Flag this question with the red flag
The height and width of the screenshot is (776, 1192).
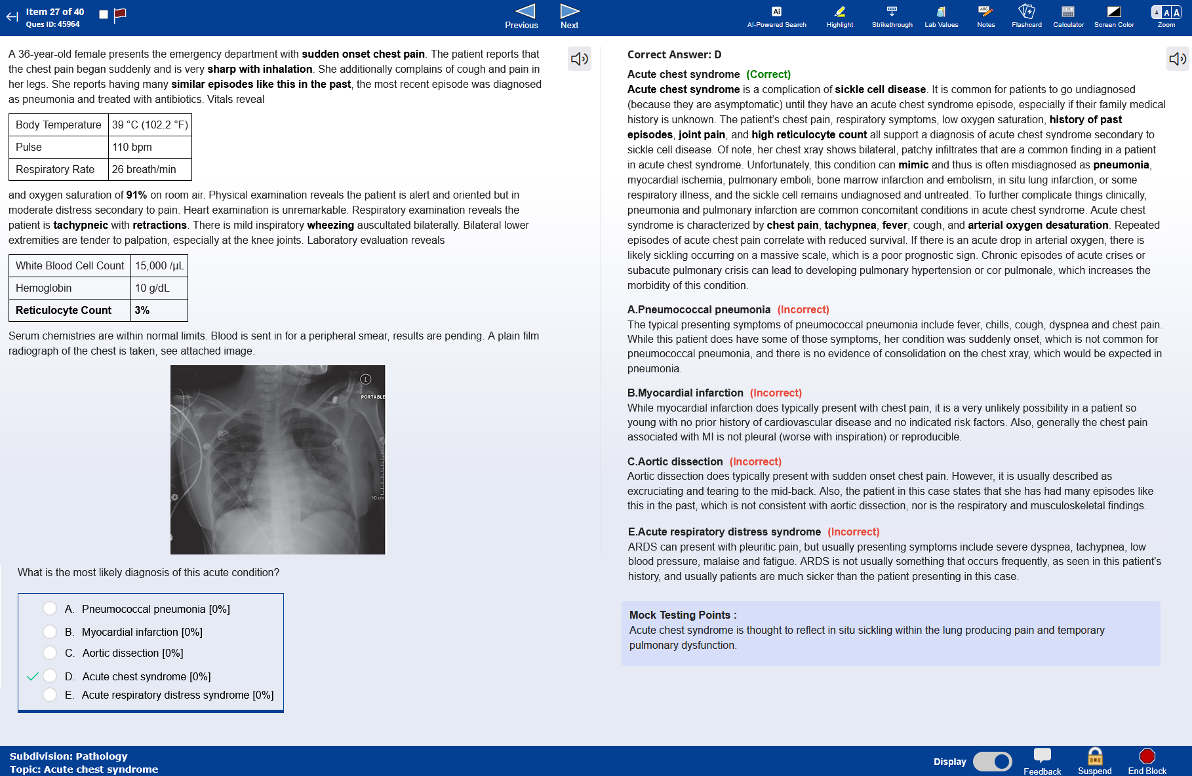(x=119, y=15)
